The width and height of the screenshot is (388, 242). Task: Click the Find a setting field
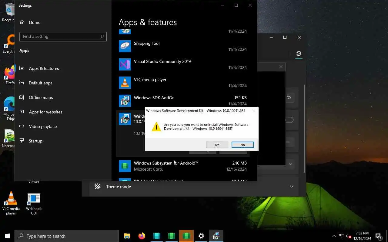click(63, 36)
